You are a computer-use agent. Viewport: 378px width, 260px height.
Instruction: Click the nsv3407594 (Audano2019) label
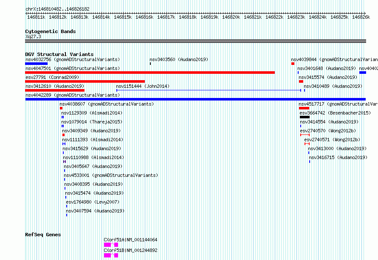[x=95, y=211]
